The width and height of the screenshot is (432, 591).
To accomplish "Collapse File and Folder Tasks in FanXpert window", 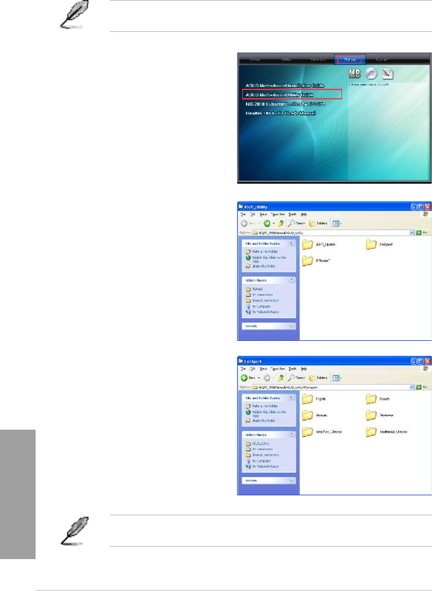I will 292,398.
